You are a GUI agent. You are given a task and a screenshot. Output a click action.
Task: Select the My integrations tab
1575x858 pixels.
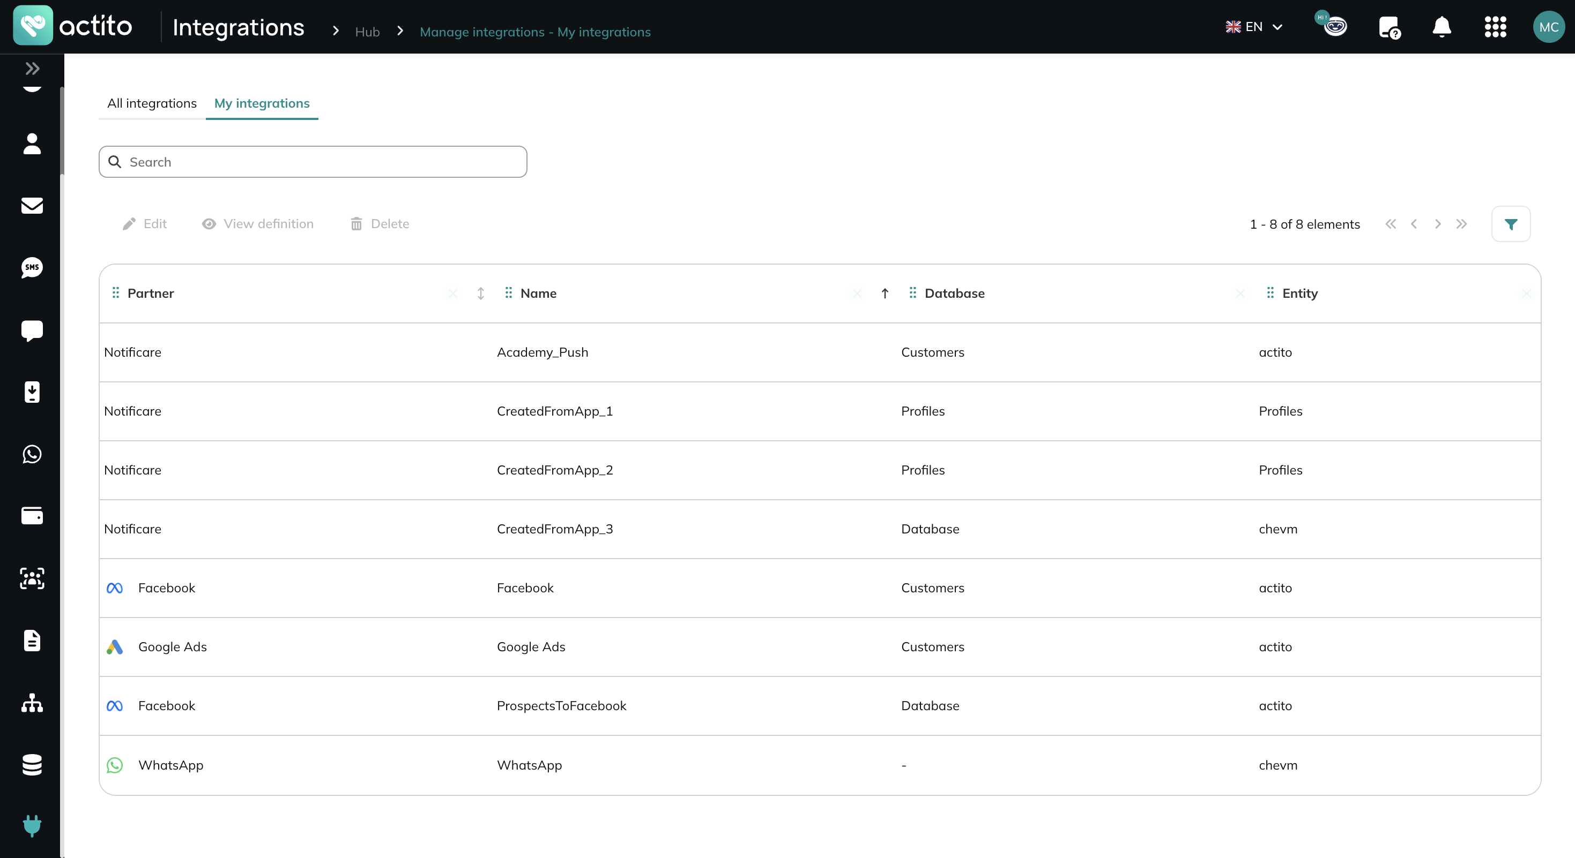262,103
